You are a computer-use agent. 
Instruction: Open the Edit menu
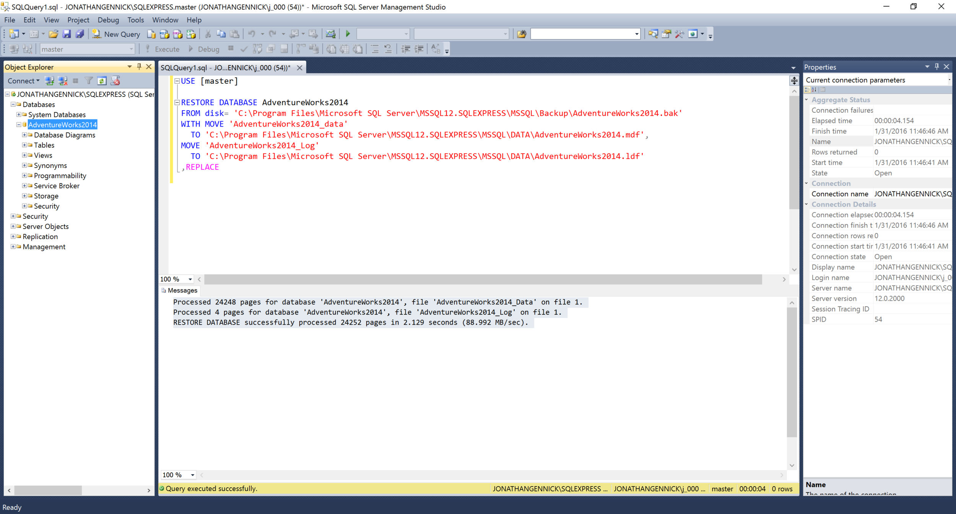click(x=29, y=20)
